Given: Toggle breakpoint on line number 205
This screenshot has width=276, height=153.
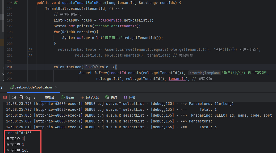Looking at the screenshot, I should 10,73.
